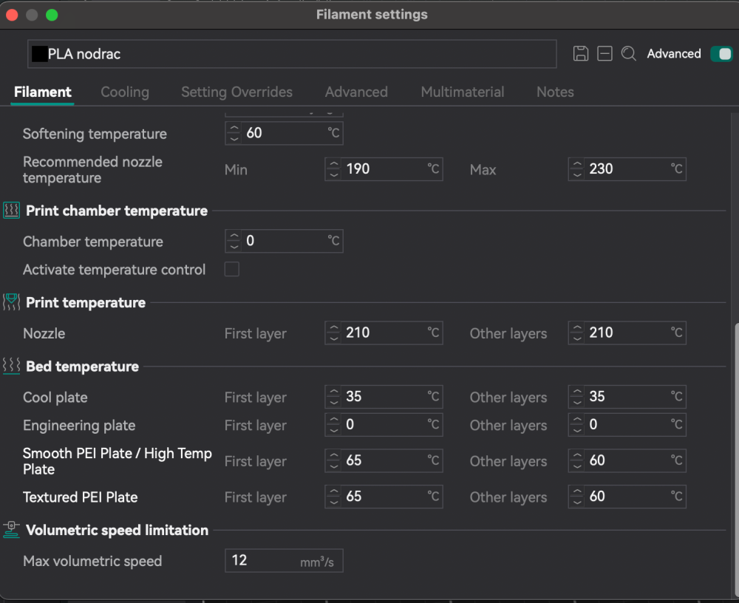Click the Volumetric speed limitation section icon
Screen dimensions: 739x603
(11, 529)
